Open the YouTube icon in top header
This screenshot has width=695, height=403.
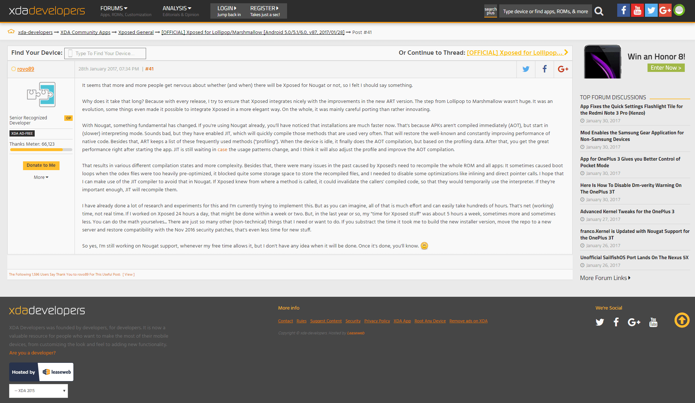coord(637,10)
